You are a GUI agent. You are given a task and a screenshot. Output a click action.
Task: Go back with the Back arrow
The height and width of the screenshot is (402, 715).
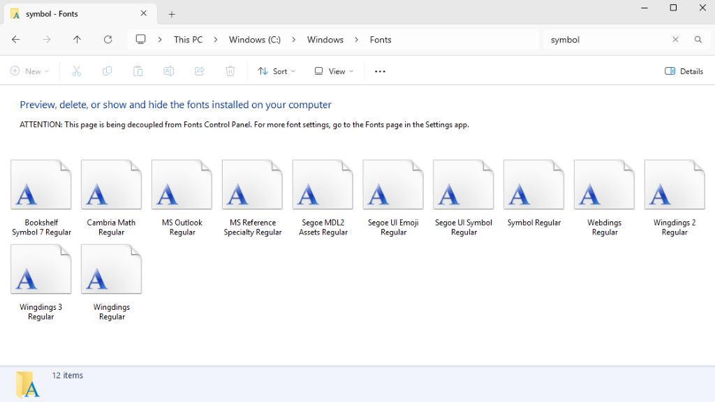[x=16, y=40]
